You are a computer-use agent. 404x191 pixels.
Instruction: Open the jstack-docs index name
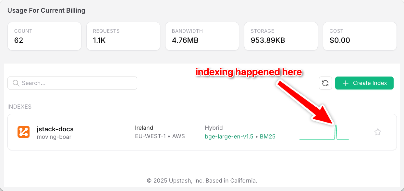point(55,129)
